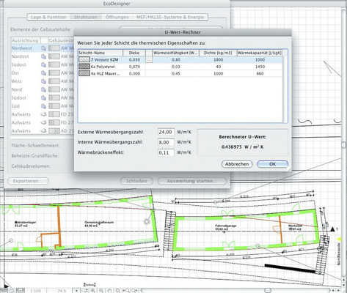This screenshot has height=293, width=347.
Task: Click the hatch pattern swatch of 4a HLZ Mauer
Action: tap(84, 73)
